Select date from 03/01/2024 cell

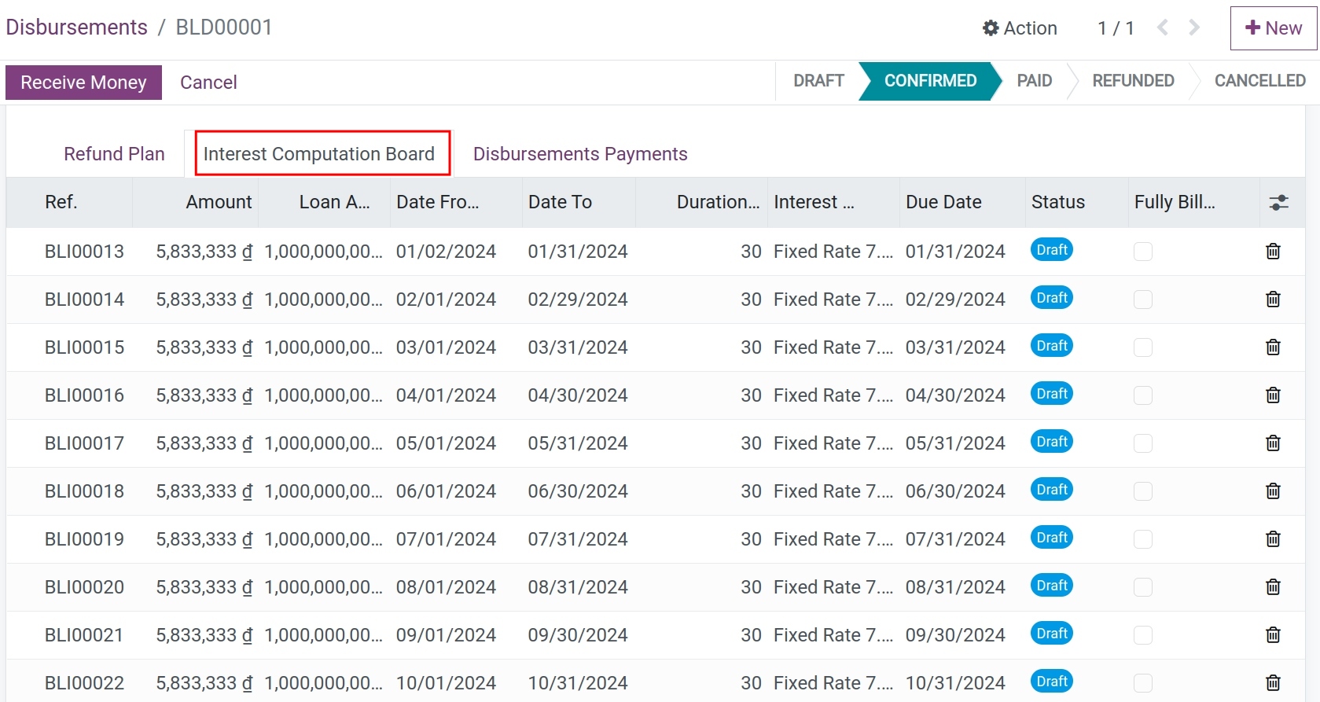pyautogui.click(x=446, y=347)
